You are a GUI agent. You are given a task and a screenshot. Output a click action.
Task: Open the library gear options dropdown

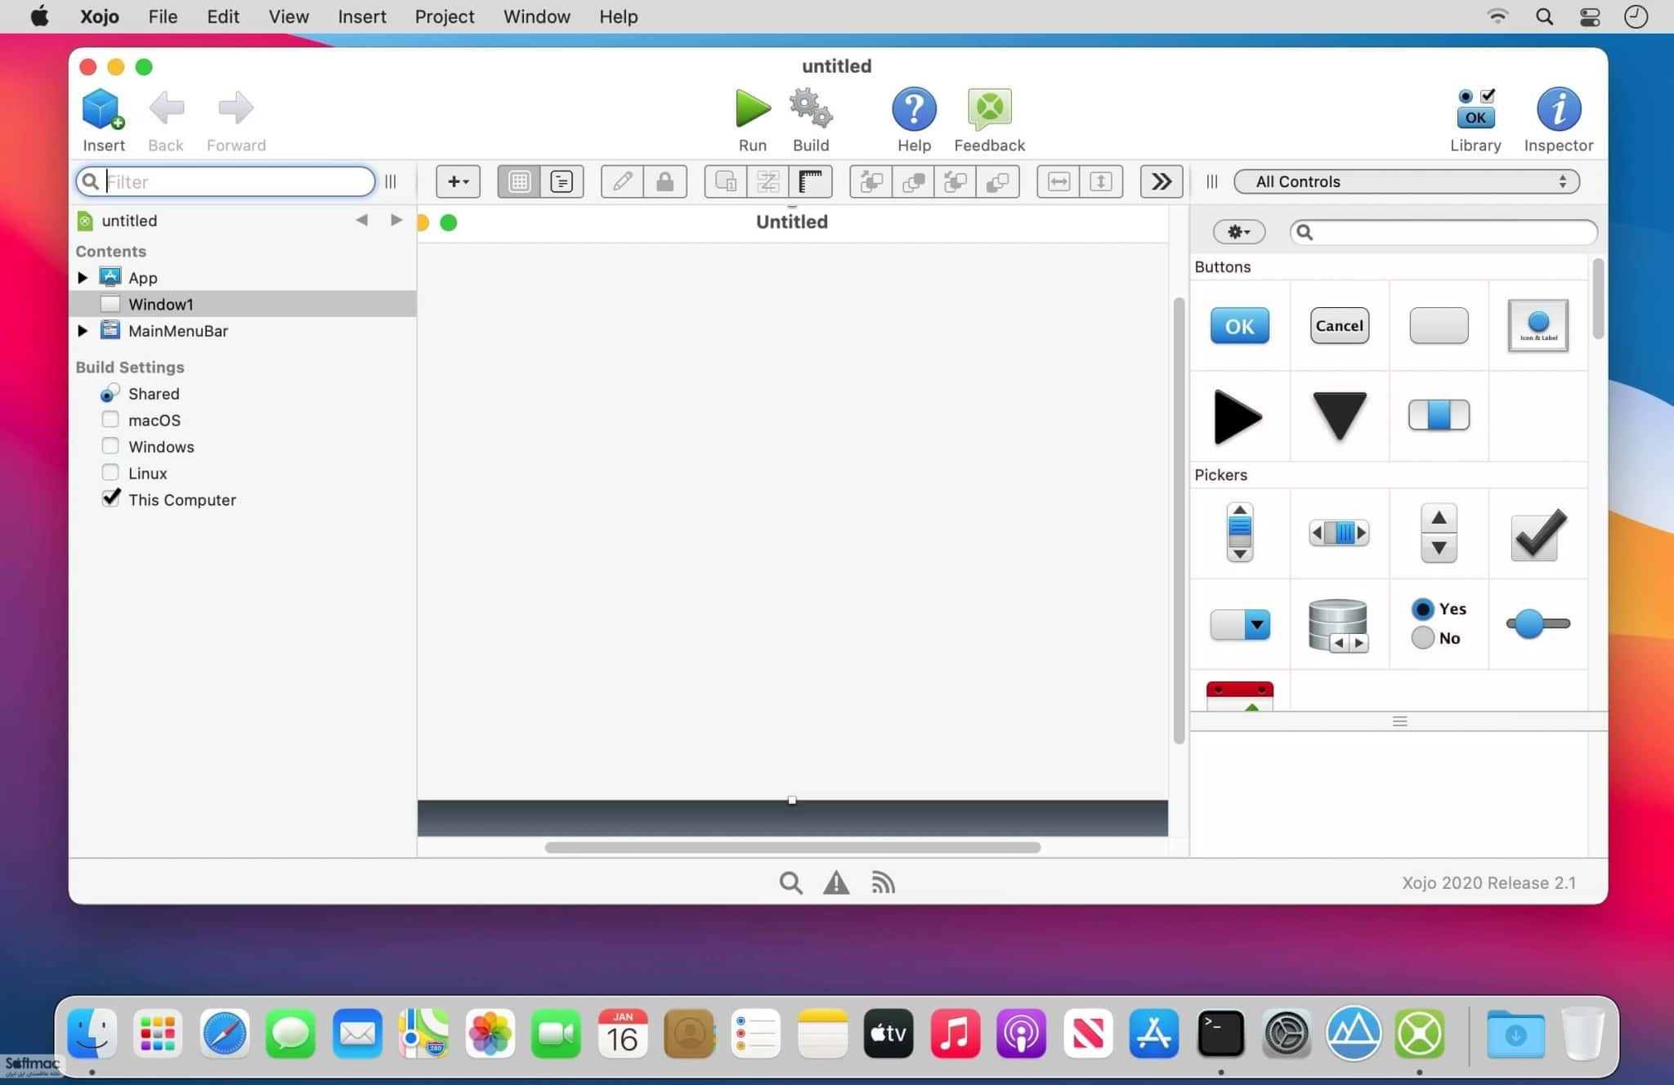1239,232
